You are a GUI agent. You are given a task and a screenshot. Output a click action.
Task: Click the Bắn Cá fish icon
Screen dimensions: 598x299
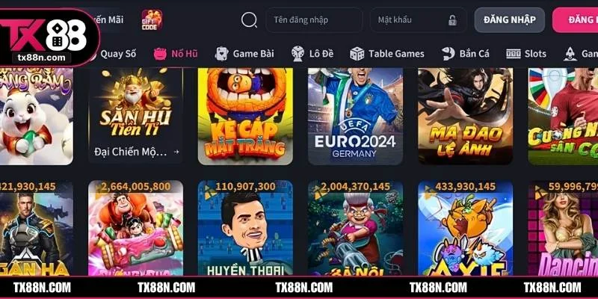(448, 54)
